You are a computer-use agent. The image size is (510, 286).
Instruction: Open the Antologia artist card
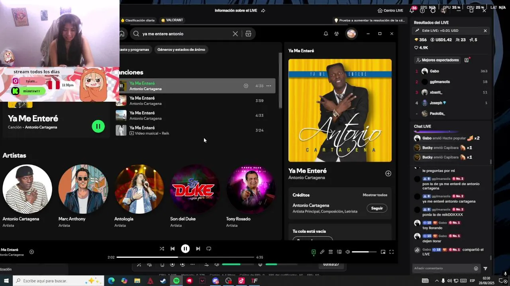(139, 197)
